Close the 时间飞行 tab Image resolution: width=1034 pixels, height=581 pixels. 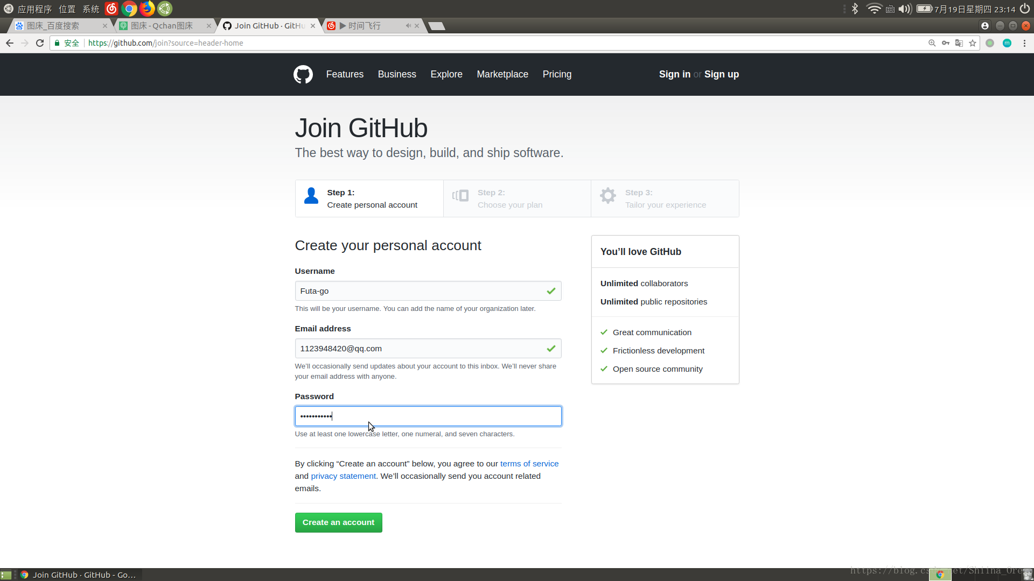click(417, 26)
